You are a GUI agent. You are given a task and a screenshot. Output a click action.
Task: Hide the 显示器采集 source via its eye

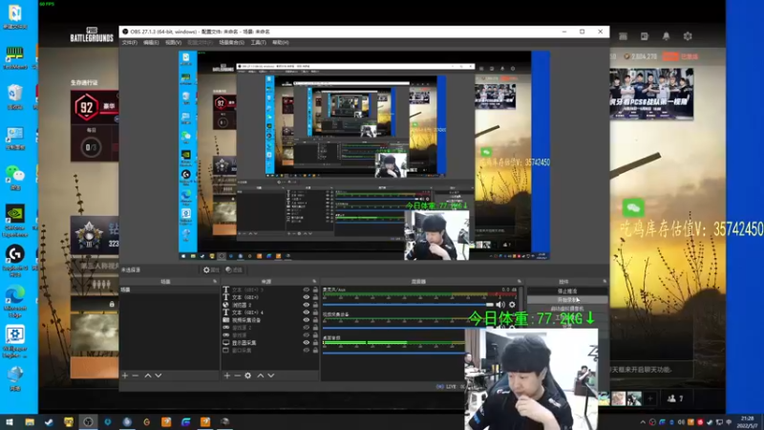point(306,342)
